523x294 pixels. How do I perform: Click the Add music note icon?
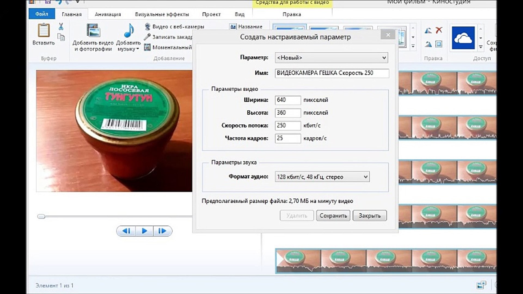(129, 30)
